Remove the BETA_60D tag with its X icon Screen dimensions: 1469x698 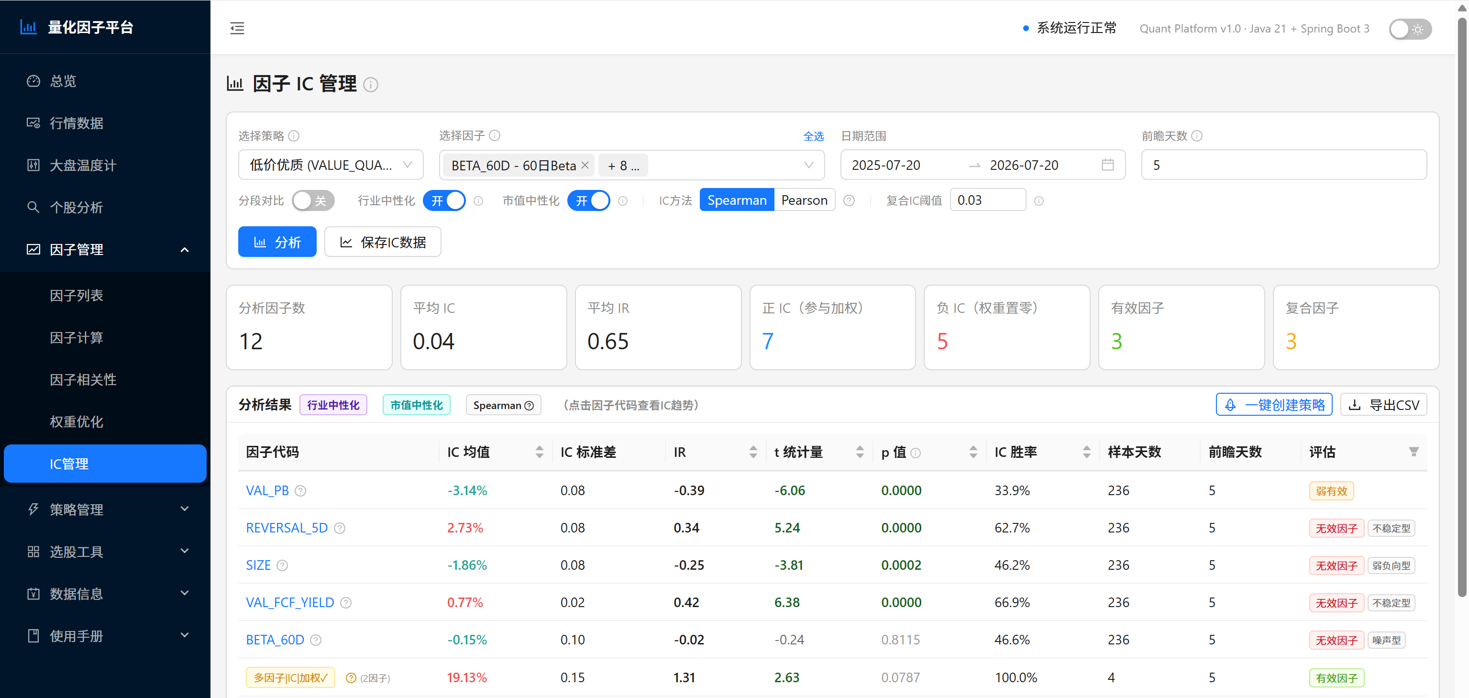[585, 166]
